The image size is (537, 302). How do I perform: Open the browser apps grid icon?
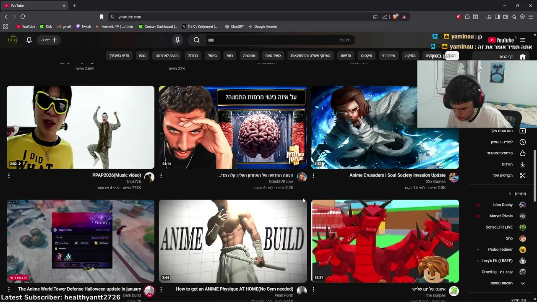5,26
